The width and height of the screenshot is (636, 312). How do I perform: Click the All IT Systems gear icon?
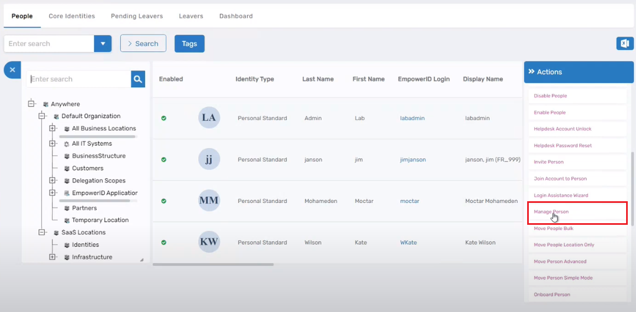67,144
